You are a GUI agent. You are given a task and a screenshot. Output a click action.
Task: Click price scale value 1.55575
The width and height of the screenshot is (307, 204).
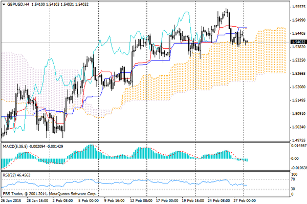[299, 7]
